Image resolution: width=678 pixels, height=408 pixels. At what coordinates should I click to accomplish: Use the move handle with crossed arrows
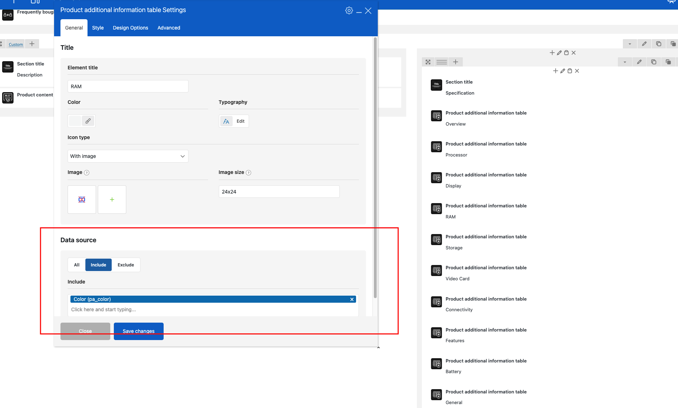coord(428,62)
